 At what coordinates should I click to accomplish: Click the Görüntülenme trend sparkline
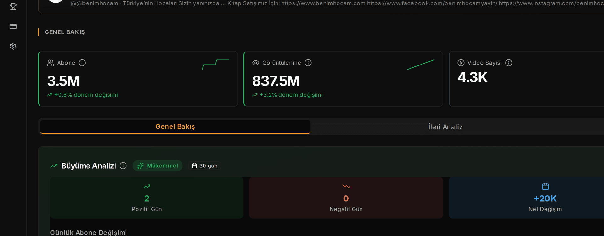421,65
